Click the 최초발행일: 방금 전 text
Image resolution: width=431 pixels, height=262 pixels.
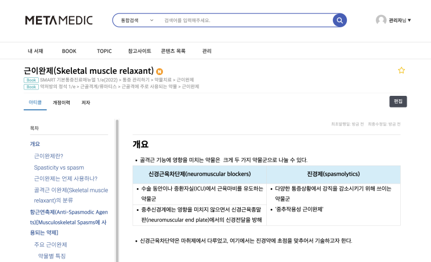tap(347, 124)
